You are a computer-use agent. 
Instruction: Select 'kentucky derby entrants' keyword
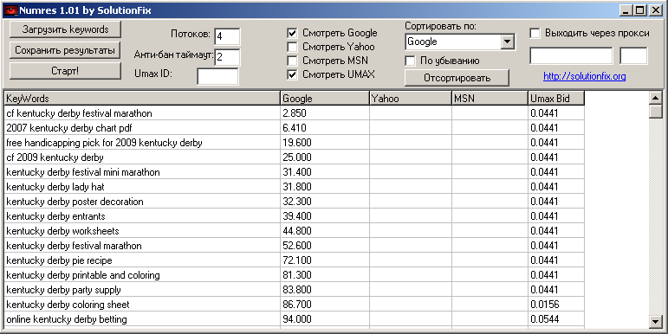(55, 216)
